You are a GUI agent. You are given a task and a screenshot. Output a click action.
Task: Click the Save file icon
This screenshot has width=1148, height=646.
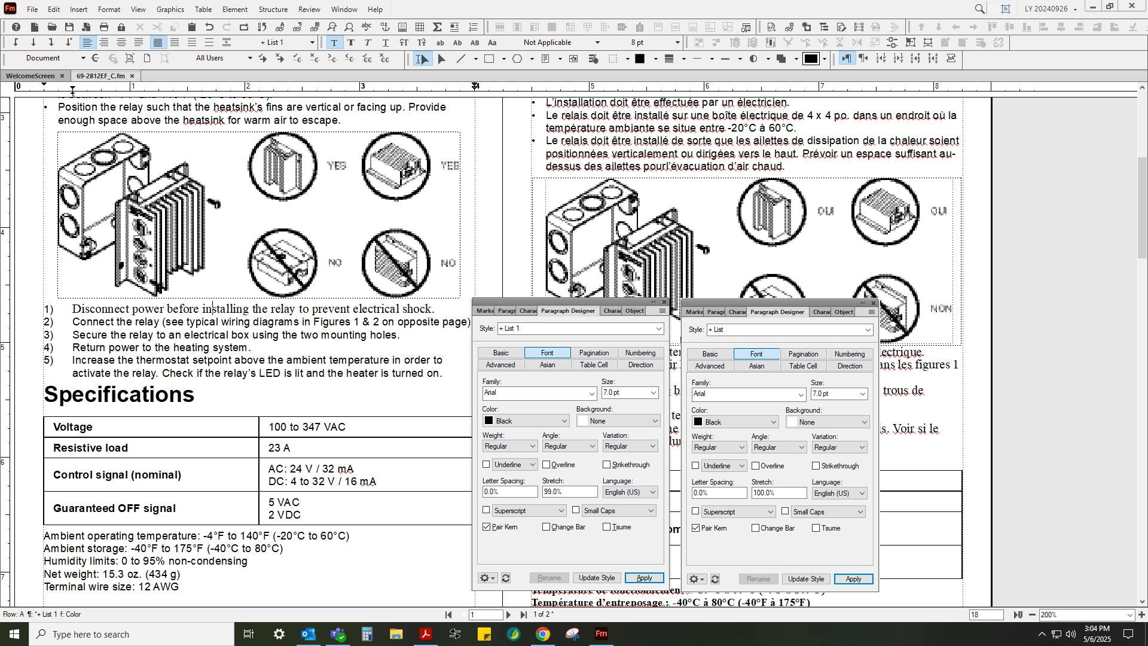pyautogui.click(x=69, y=27)
